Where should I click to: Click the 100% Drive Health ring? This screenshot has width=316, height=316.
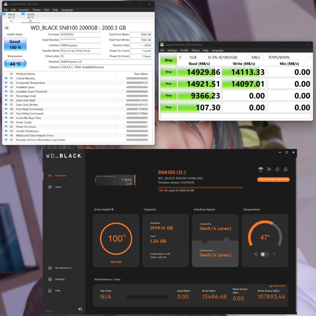[x=116, y=239]
